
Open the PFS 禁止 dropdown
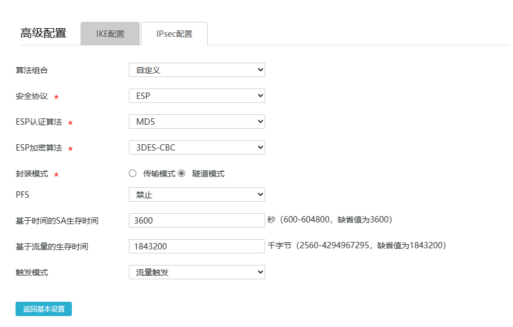pos(197,195)
